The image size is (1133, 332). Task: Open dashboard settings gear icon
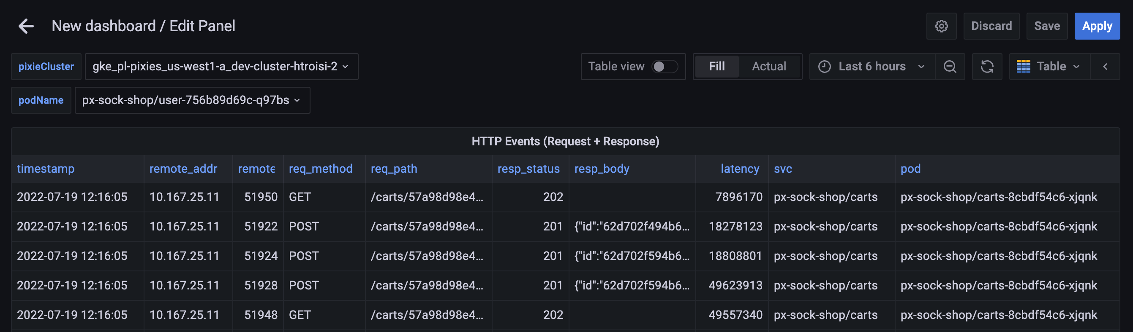(x=941, y=26)
